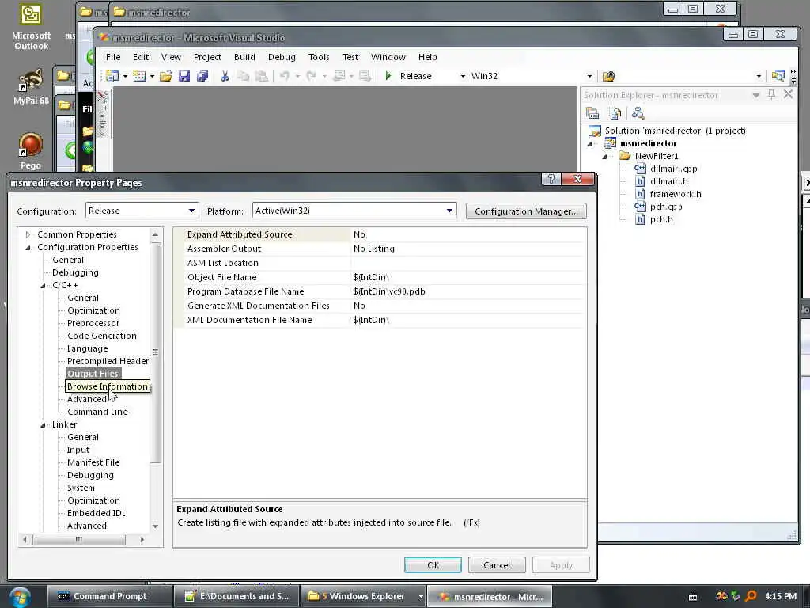Collapse the Linker tree node
Screen dimensions: 810x608
[x=43, y=425]
